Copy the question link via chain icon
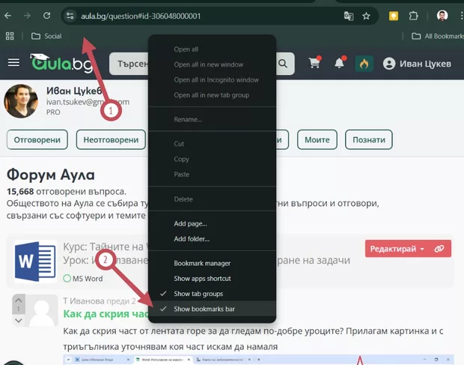 (439, 249)
